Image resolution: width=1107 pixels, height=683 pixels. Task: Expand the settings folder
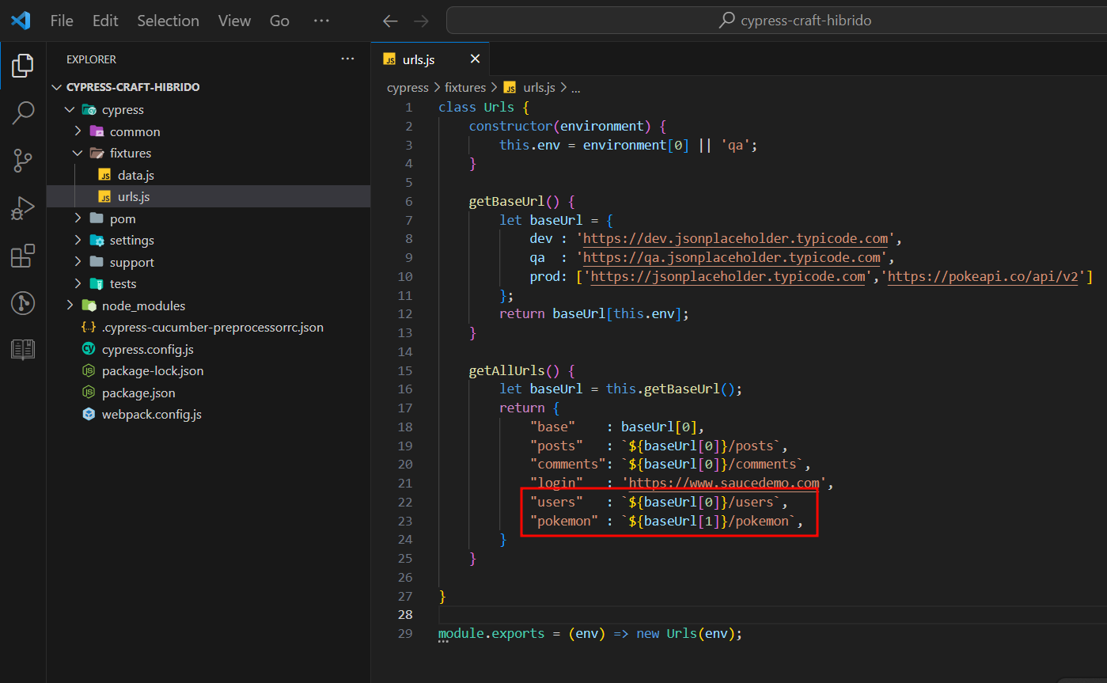point(78,240)
